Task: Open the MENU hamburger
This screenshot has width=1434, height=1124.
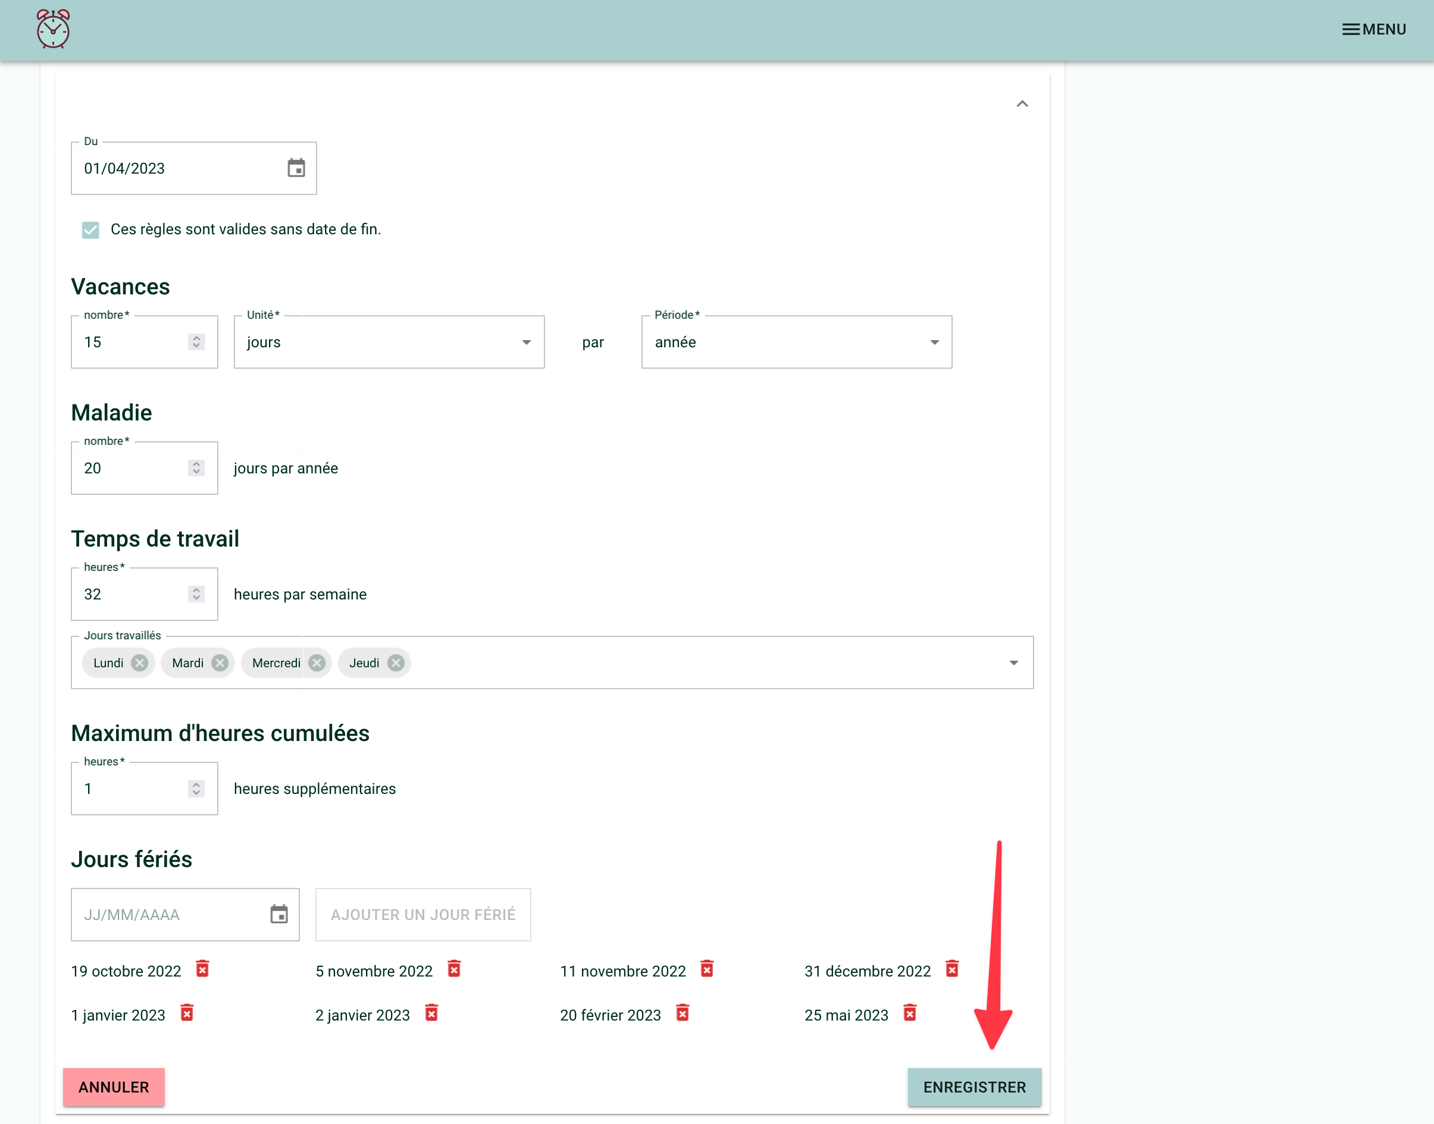Action: click(1374, 30)
